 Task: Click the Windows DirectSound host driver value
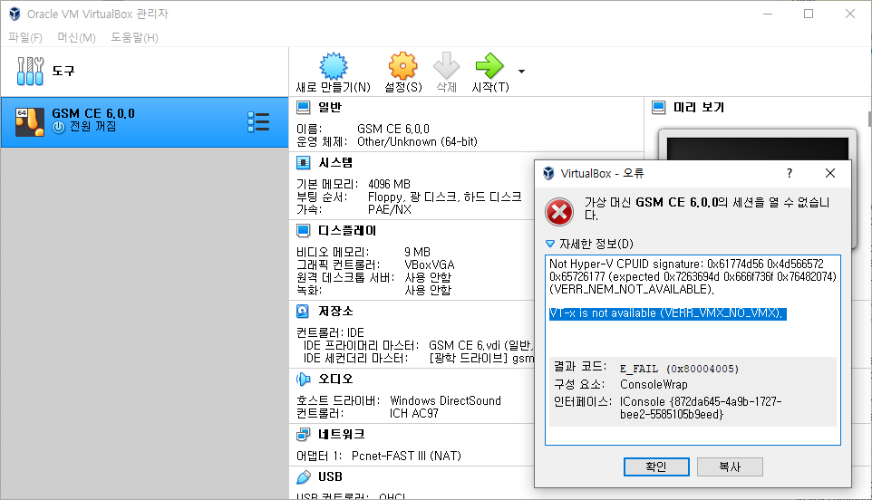pos(445,400)
